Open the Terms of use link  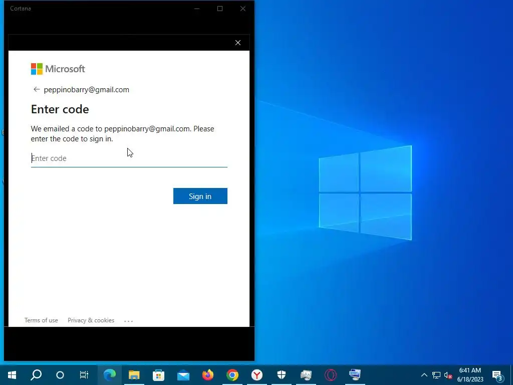click(x=41, y=320)
